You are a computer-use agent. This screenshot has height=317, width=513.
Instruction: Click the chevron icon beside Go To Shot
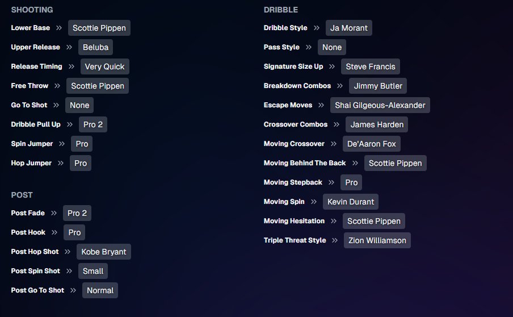coord(56,105)
